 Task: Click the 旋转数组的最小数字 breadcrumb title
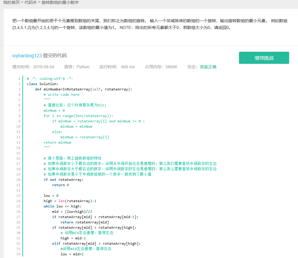[60, 2]
